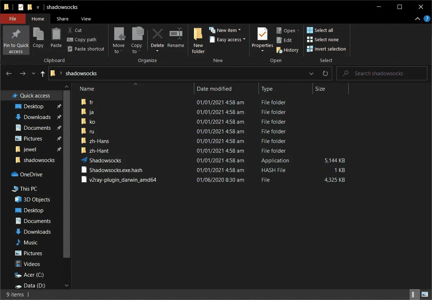Open the Acer (C:) drive

pyautogui.click(x=34, y=275)
